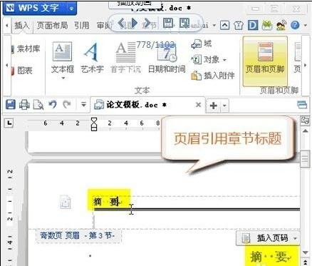The width and height of the screenshot is (312, 266).
Task: Close the 论文模板.doc document tab
Action: click(199, 105)
